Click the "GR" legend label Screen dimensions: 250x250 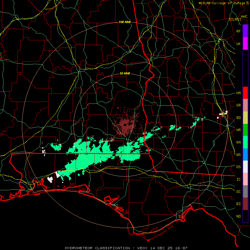pyautogui.click(x=238, y=105)
